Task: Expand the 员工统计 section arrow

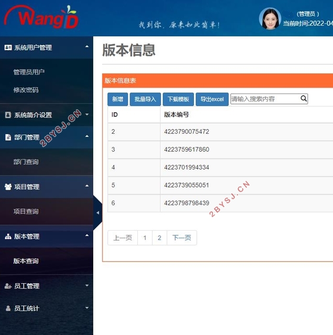Action: coord(87,308)
